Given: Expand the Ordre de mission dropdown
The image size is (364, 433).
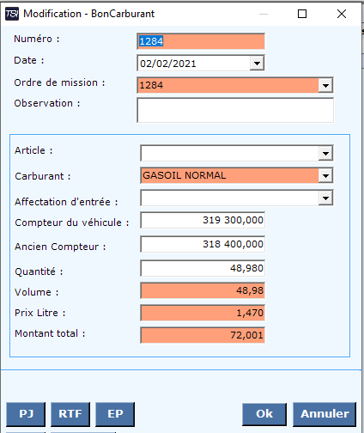Looking at the screenshot, I should point(325,85).
